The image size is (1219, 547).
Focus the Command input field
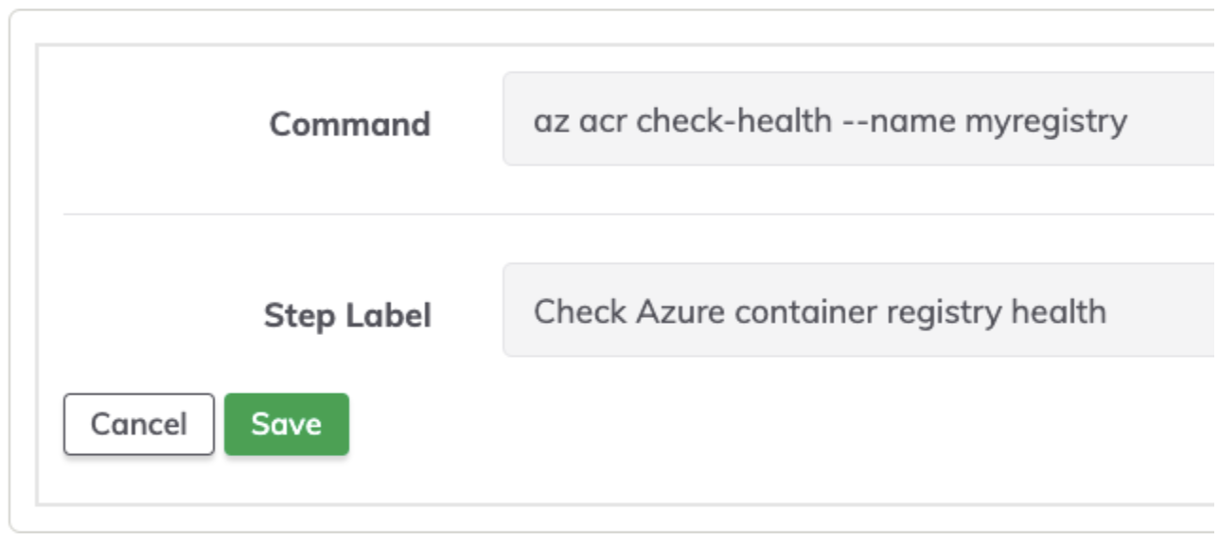(x=859, y=119)
